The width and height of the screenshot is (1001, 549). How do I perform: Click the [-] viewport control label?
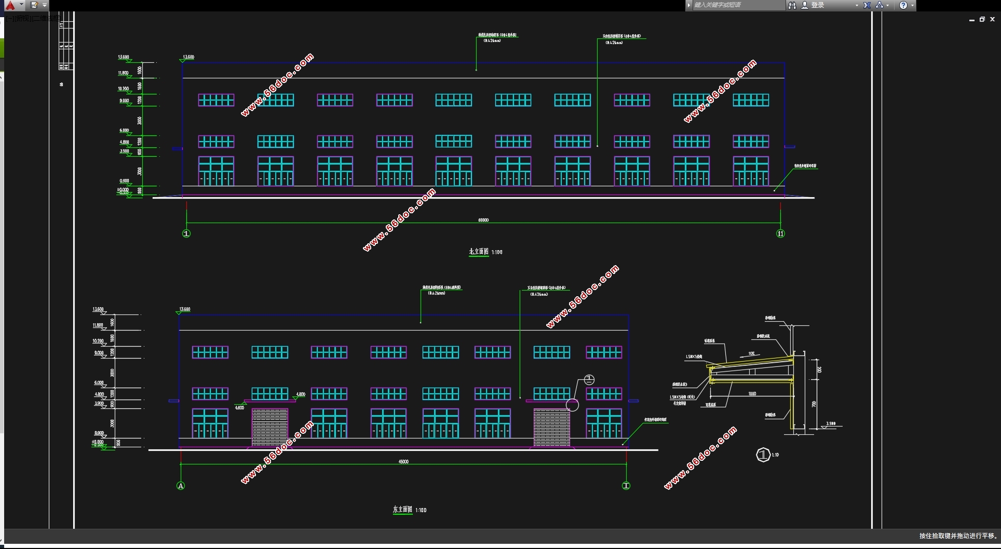(x=10, y=18)
